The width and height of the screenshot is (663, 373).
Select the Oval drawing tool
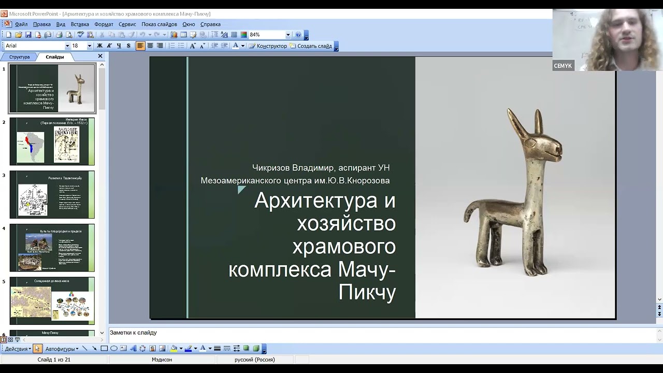pyautogui.click(x=114, y=349)
